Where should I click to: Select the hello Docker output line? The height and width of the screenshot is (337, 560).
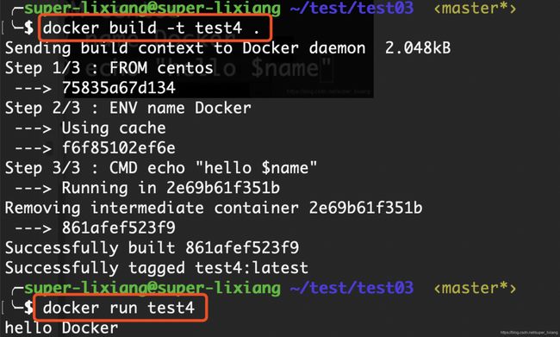coord(61,328)
